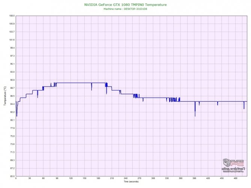Pick the 180 seconds time tick
This screenshot has height=188, width=251.
98,178
